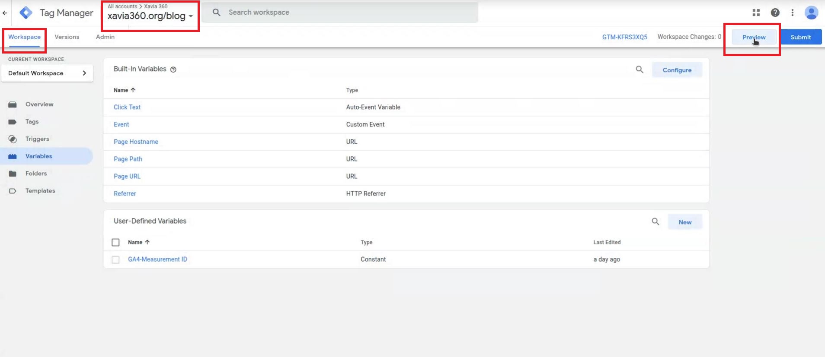Open the Page Hostname variable
The height and width of the screenshot is (357, 825).
136,142
